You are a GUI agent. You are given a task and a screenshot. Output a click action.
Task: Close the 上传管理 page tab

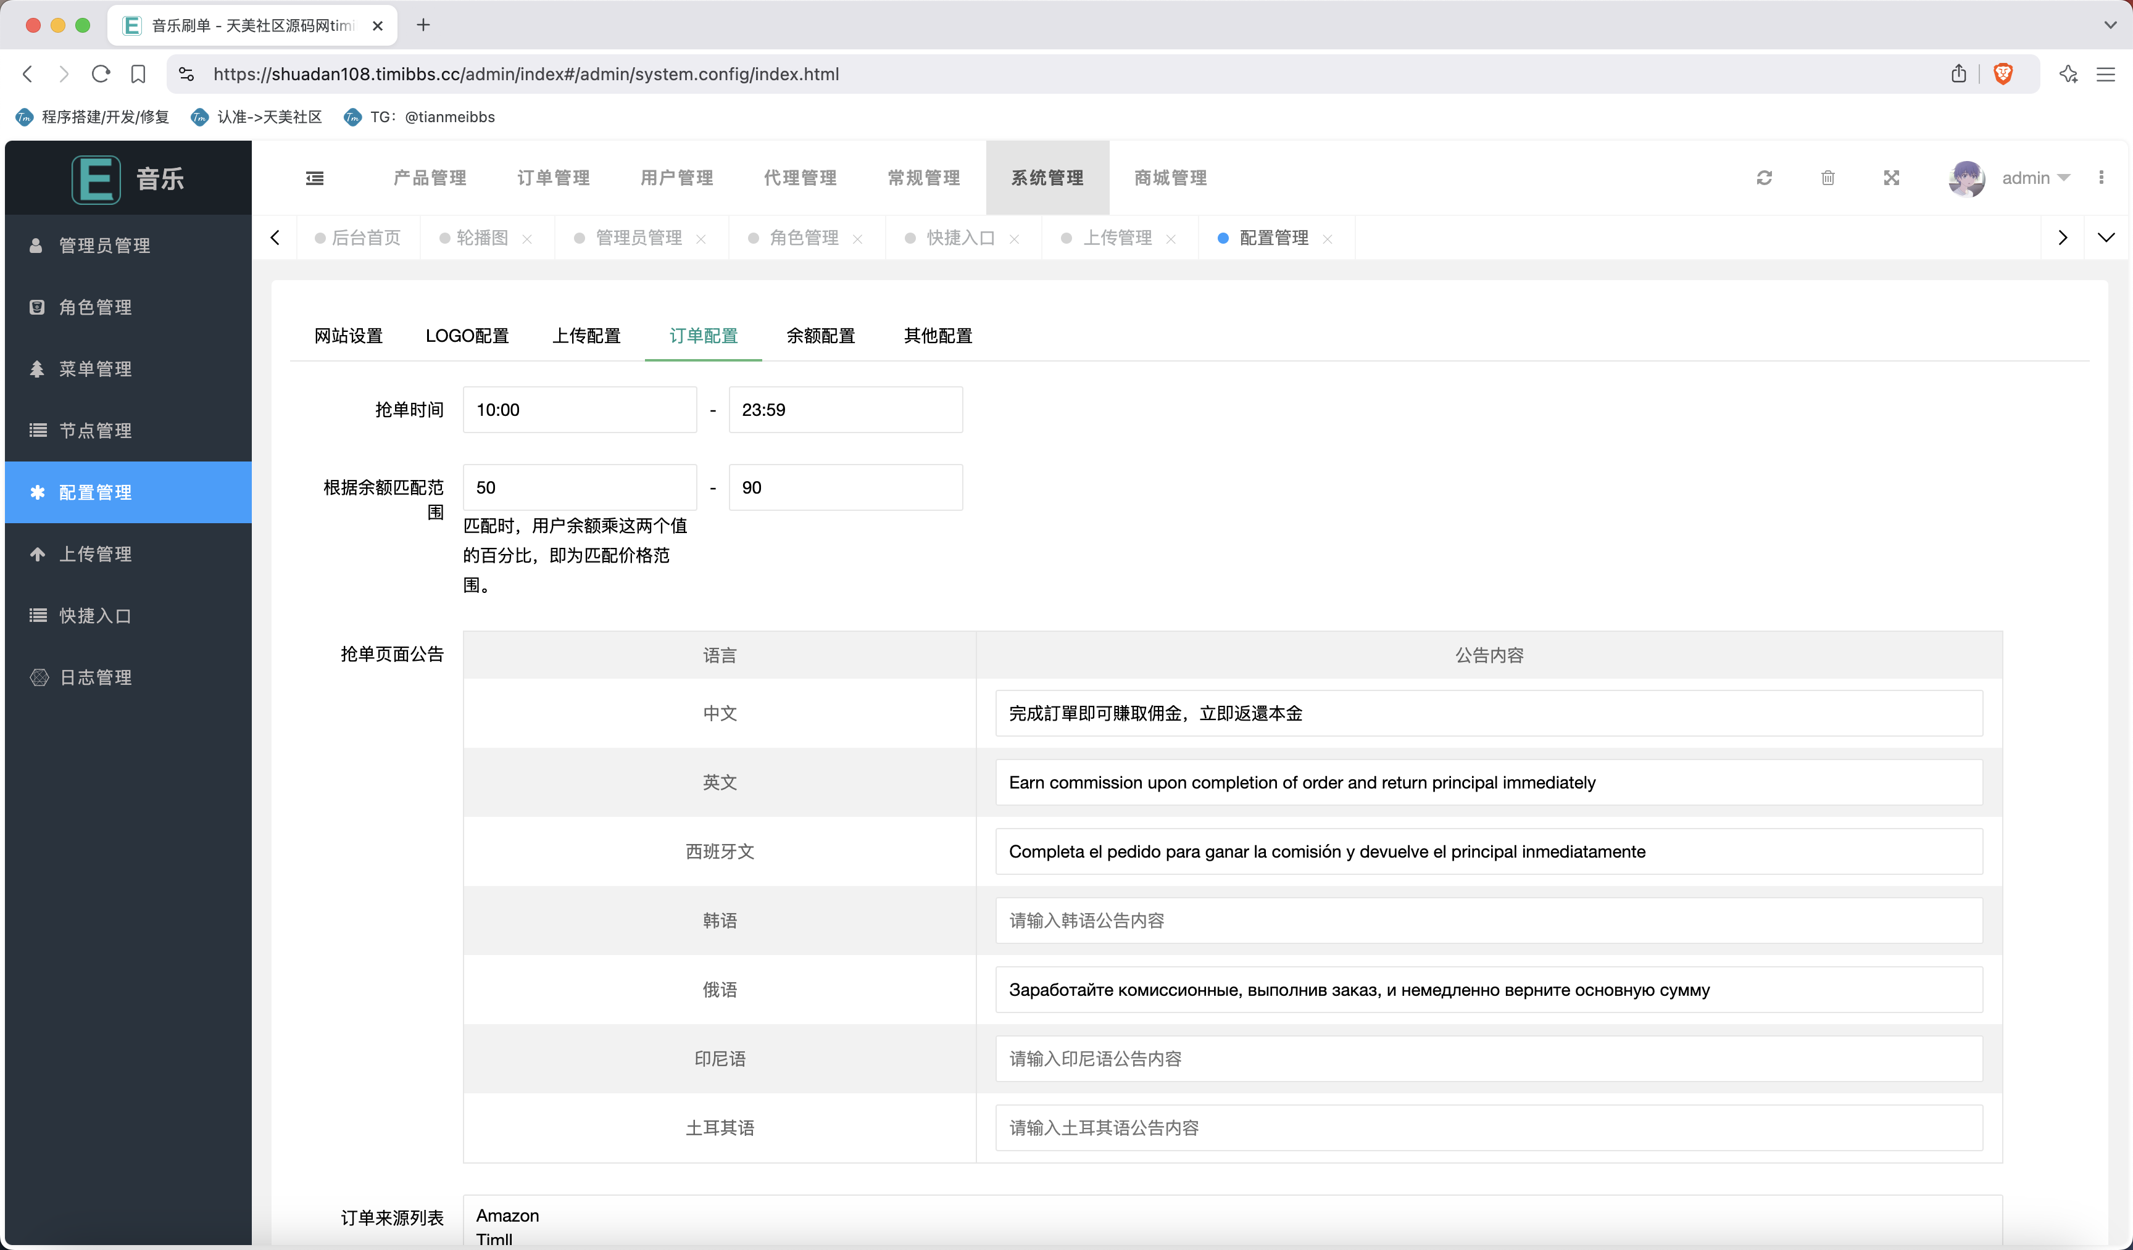(1171, 239)
